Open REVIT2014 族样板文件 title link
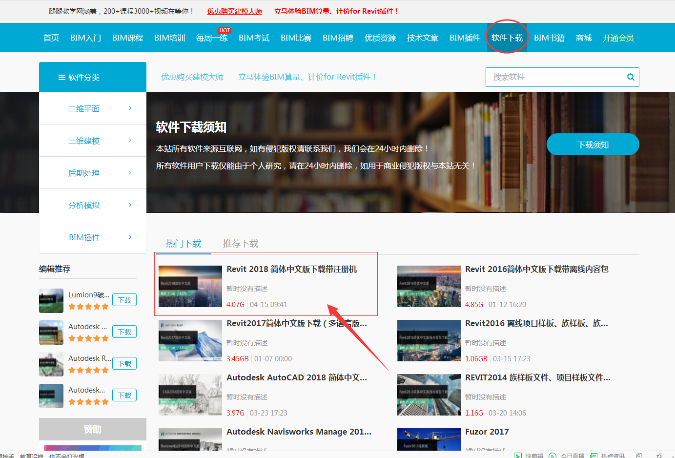 pyautogui.click(x=538, y=378)
